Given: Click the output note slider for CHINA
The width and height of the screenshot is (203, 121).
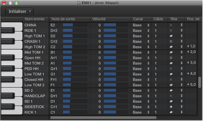Looking at the screenshot, I should coord(75,25).
